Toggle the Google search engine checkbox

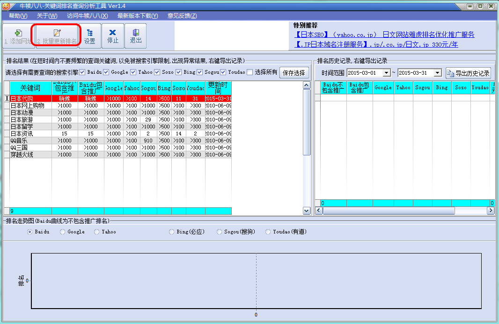(106, 72)
